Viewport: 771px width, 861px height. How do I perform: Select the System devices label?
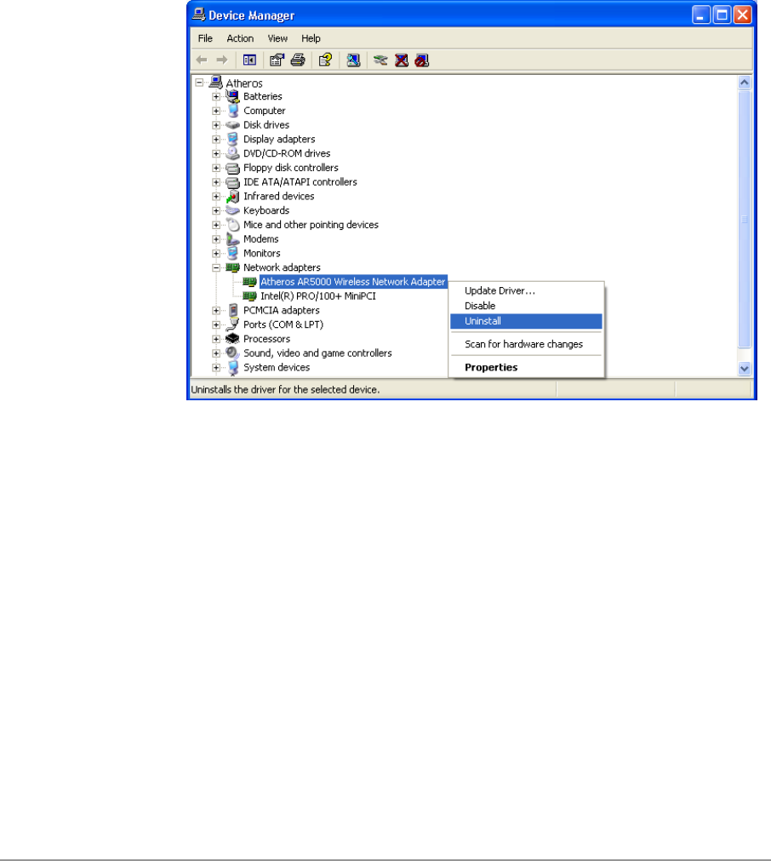point(277,367)
